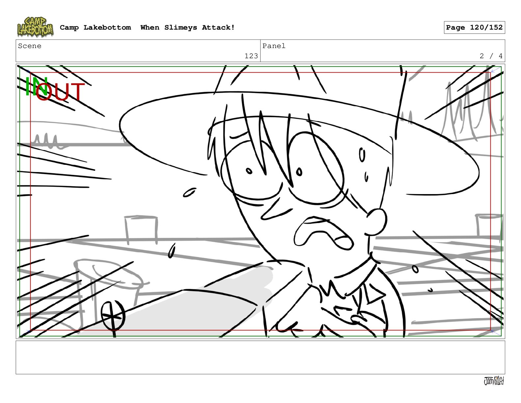The height and width of the screenshot is (403, 521).
Task: Click the 'Page 120/152' page indicator
Action: [x=474, y=28]
